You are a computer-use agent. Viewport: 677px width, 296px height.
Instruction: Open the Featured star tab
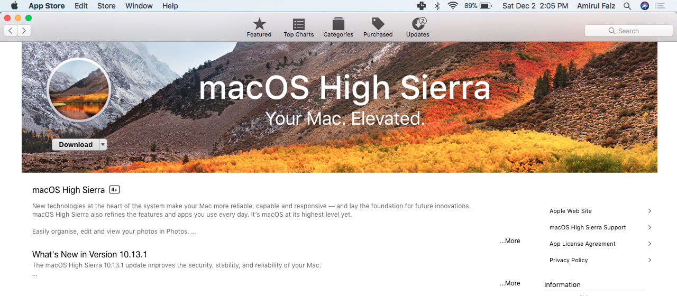pos(259,27)
